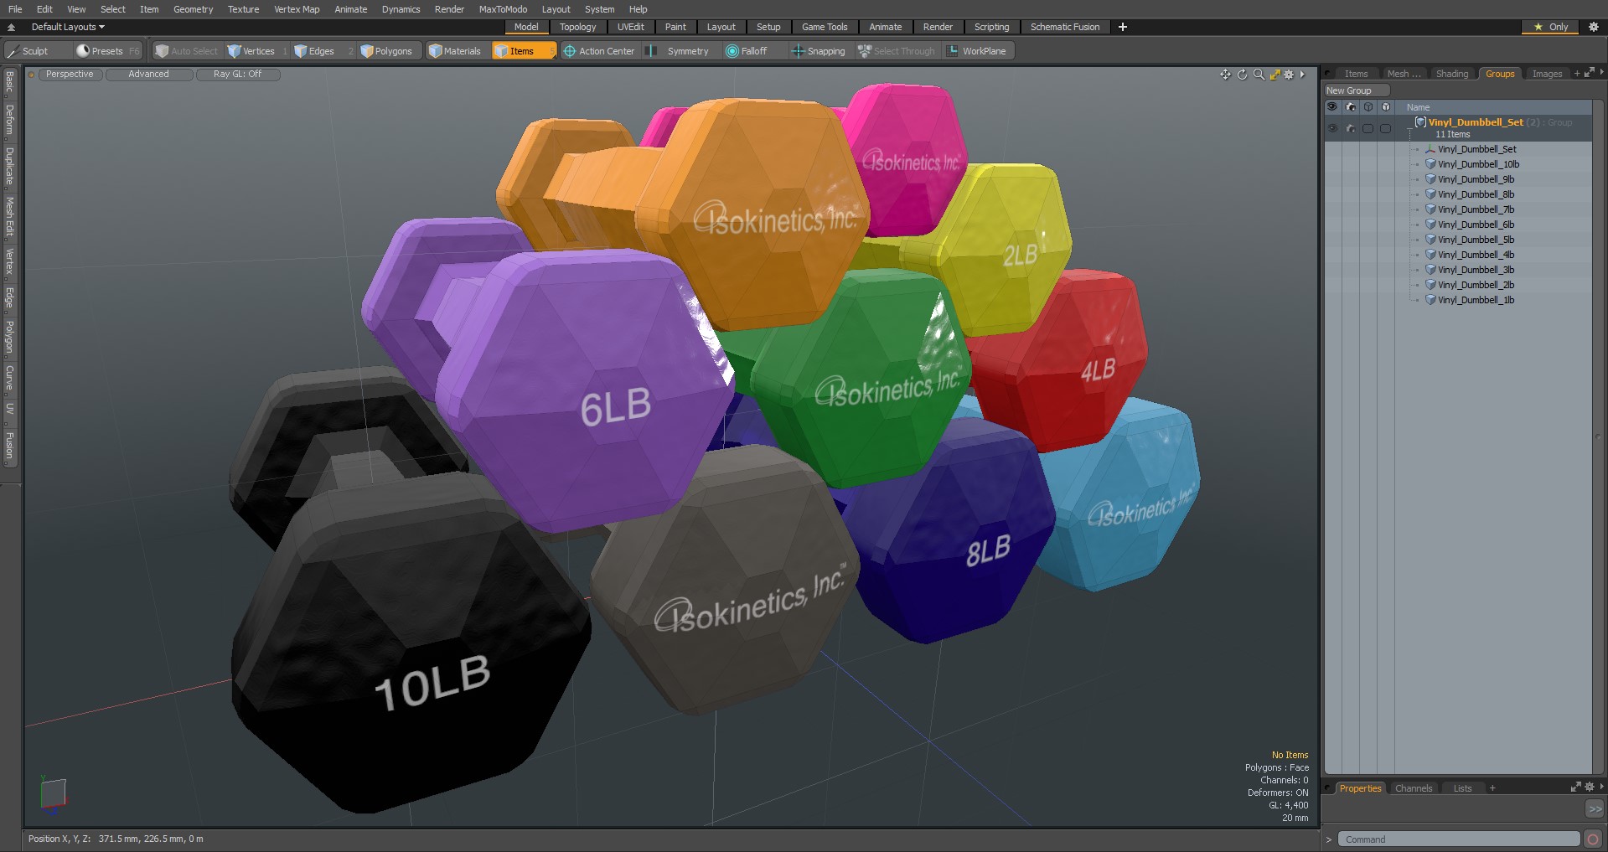Image resolution: width=1608 pixels, height=852 pixels.
Task: Open the Perspective view type dropdown
Action: click(70, 75)
